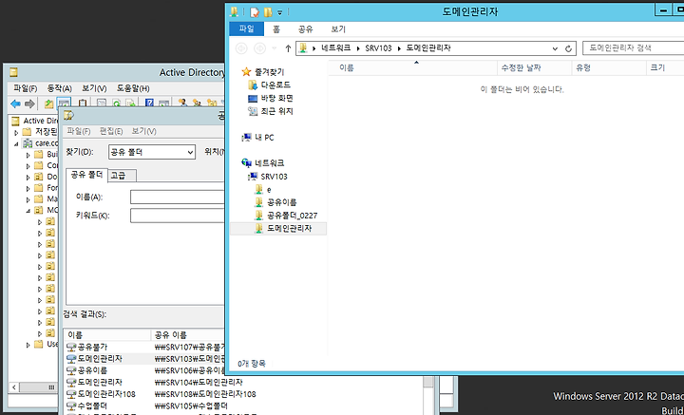Open the 공유 ribbon tab
Viewport: 684px width, 415px height.
point(305,29)
